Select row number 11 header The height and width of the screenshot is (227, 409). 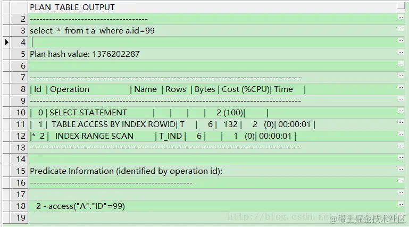coord(19,124)
